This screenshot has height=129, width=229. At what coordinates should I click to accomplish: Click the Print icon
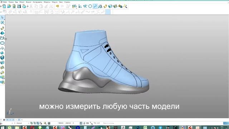pos(24,6)
